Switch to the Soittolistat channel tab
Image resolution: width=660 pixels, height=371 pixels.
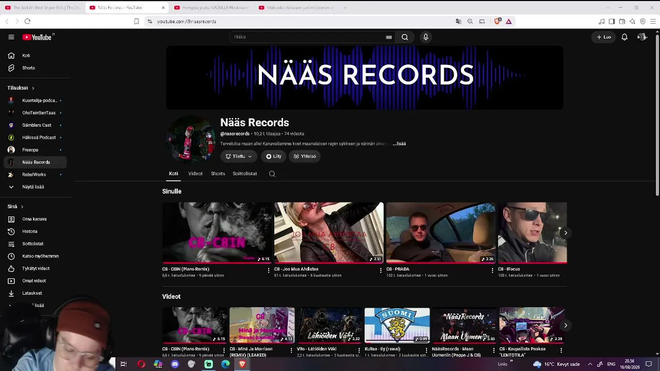(x=244, y=174)
